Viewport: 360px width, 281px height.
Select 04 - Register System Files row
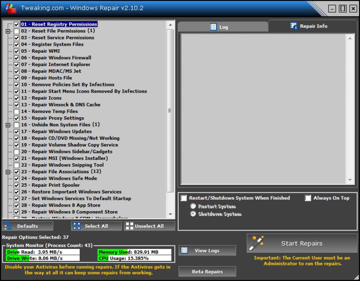[52, 44]
